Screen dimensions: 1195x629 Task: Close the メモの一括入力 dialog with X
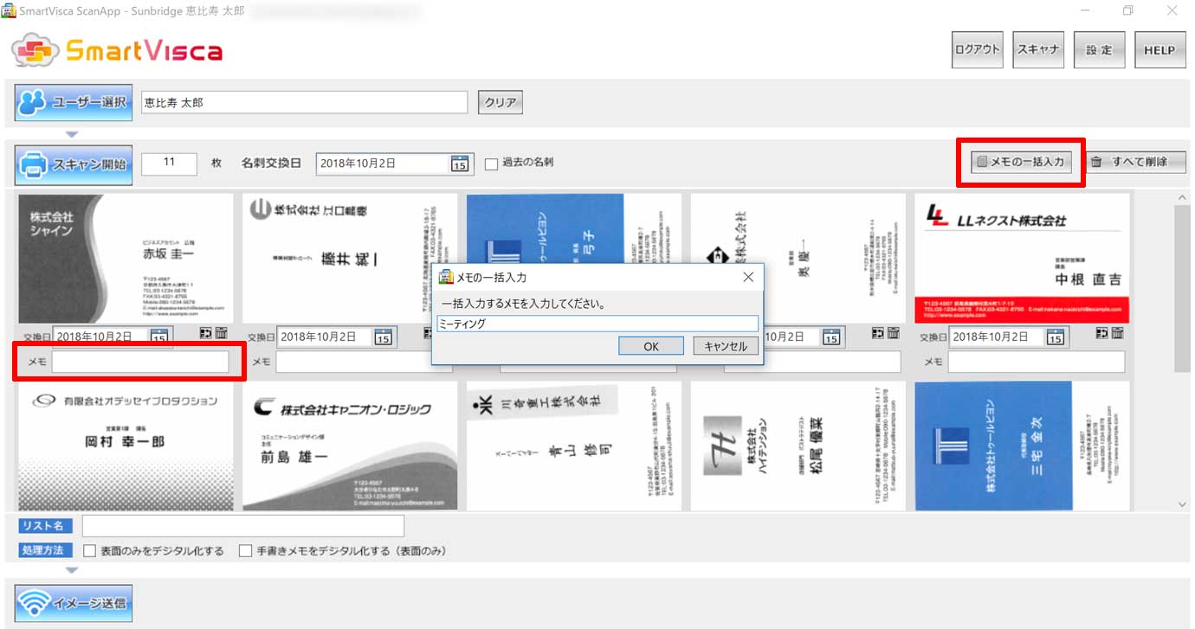(748, 278)
